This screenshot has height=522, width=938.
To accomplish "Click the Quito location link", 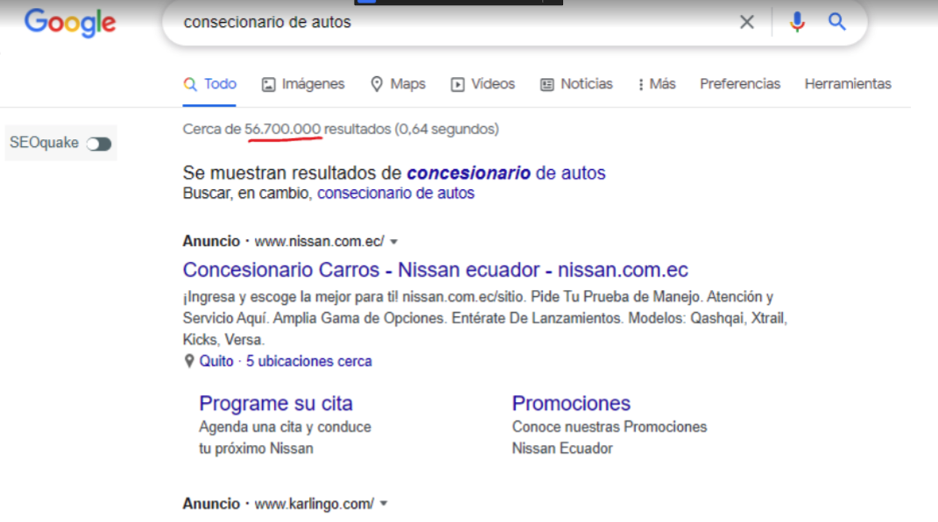I will pyautogui.click(x=216, y=361).
